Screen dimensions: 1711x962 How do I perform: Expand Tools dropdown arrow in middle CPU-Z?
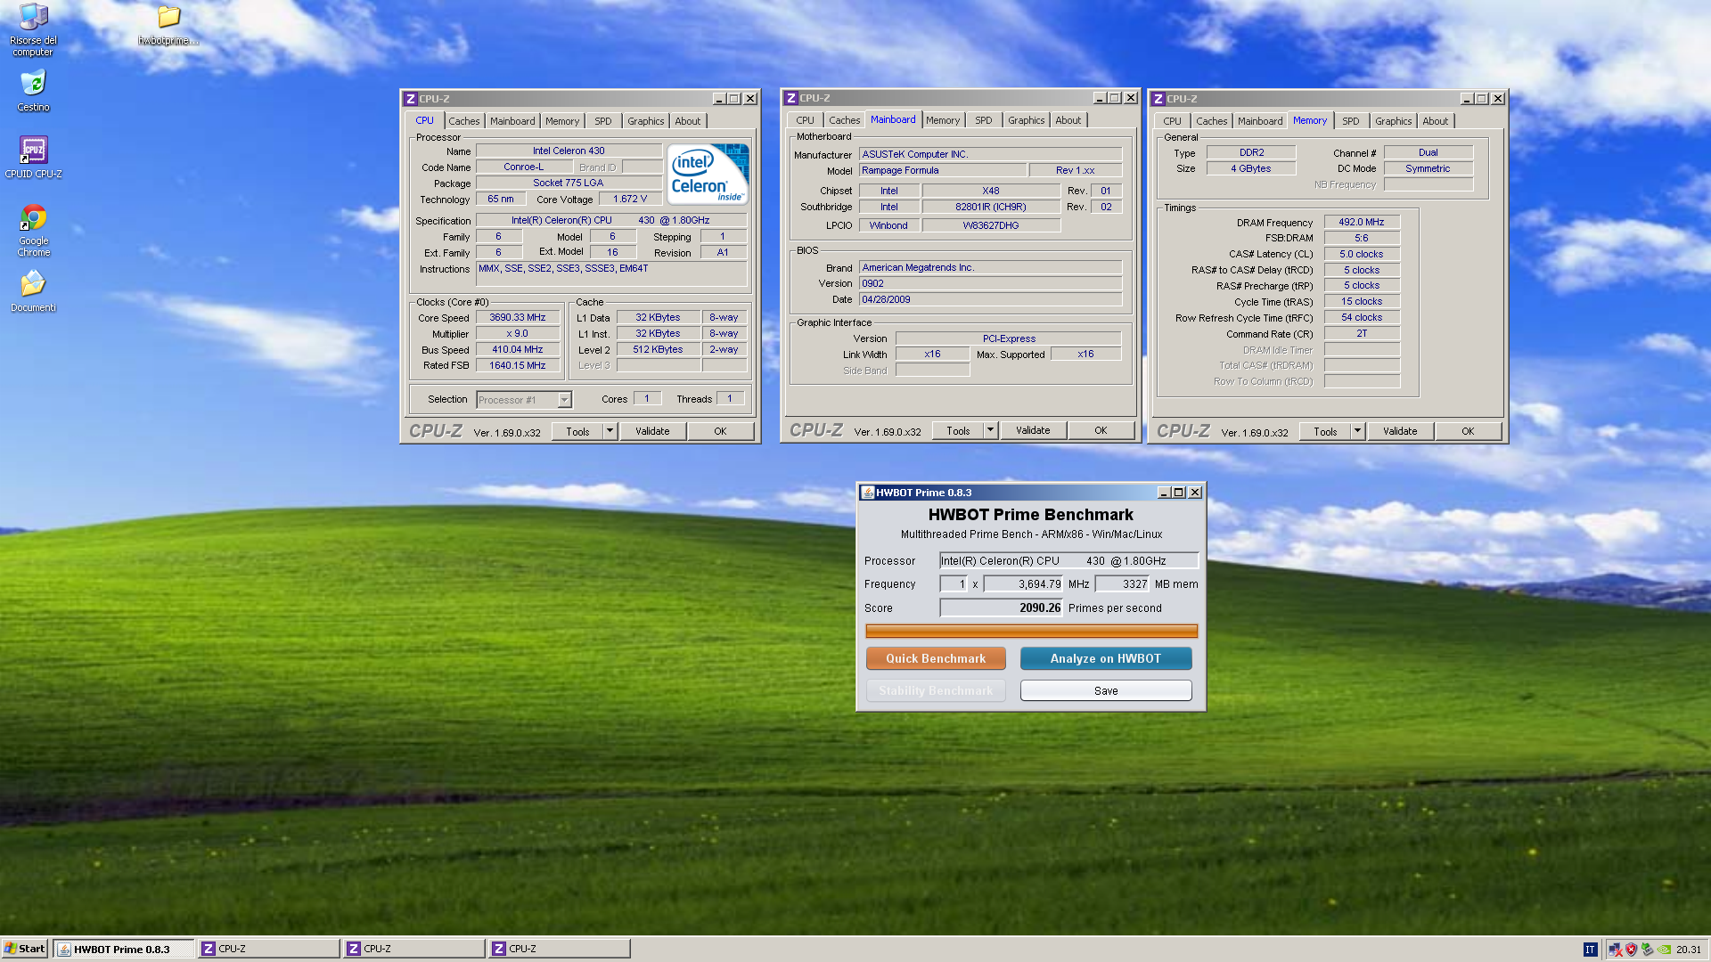click(x=990, y=430)
